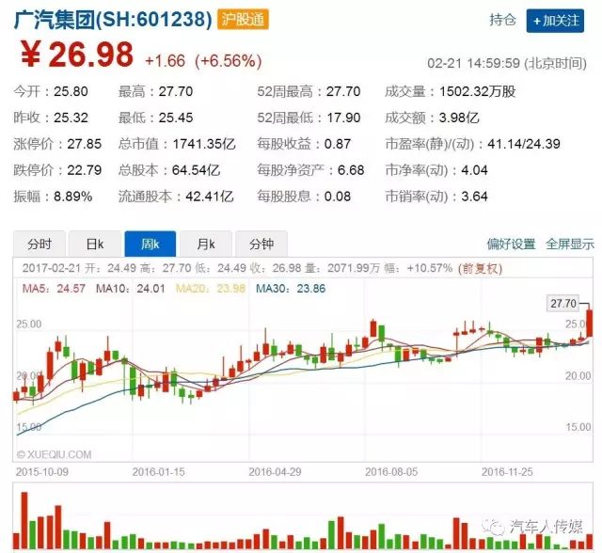602x553 pixels.
Task: Click the stock title 广汽集团(SH:601238)
Action: click(113, 19)
